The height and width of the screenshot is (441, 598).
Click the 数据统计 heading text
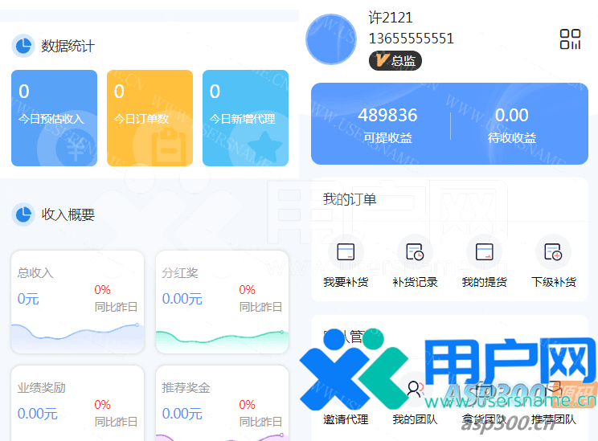point(68,46)
